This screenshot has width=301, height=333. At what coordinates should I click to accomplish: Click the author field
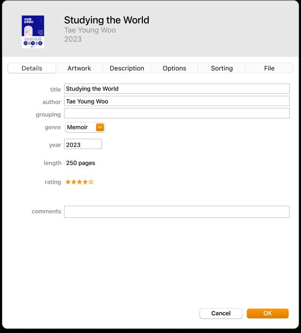(177, 101)
